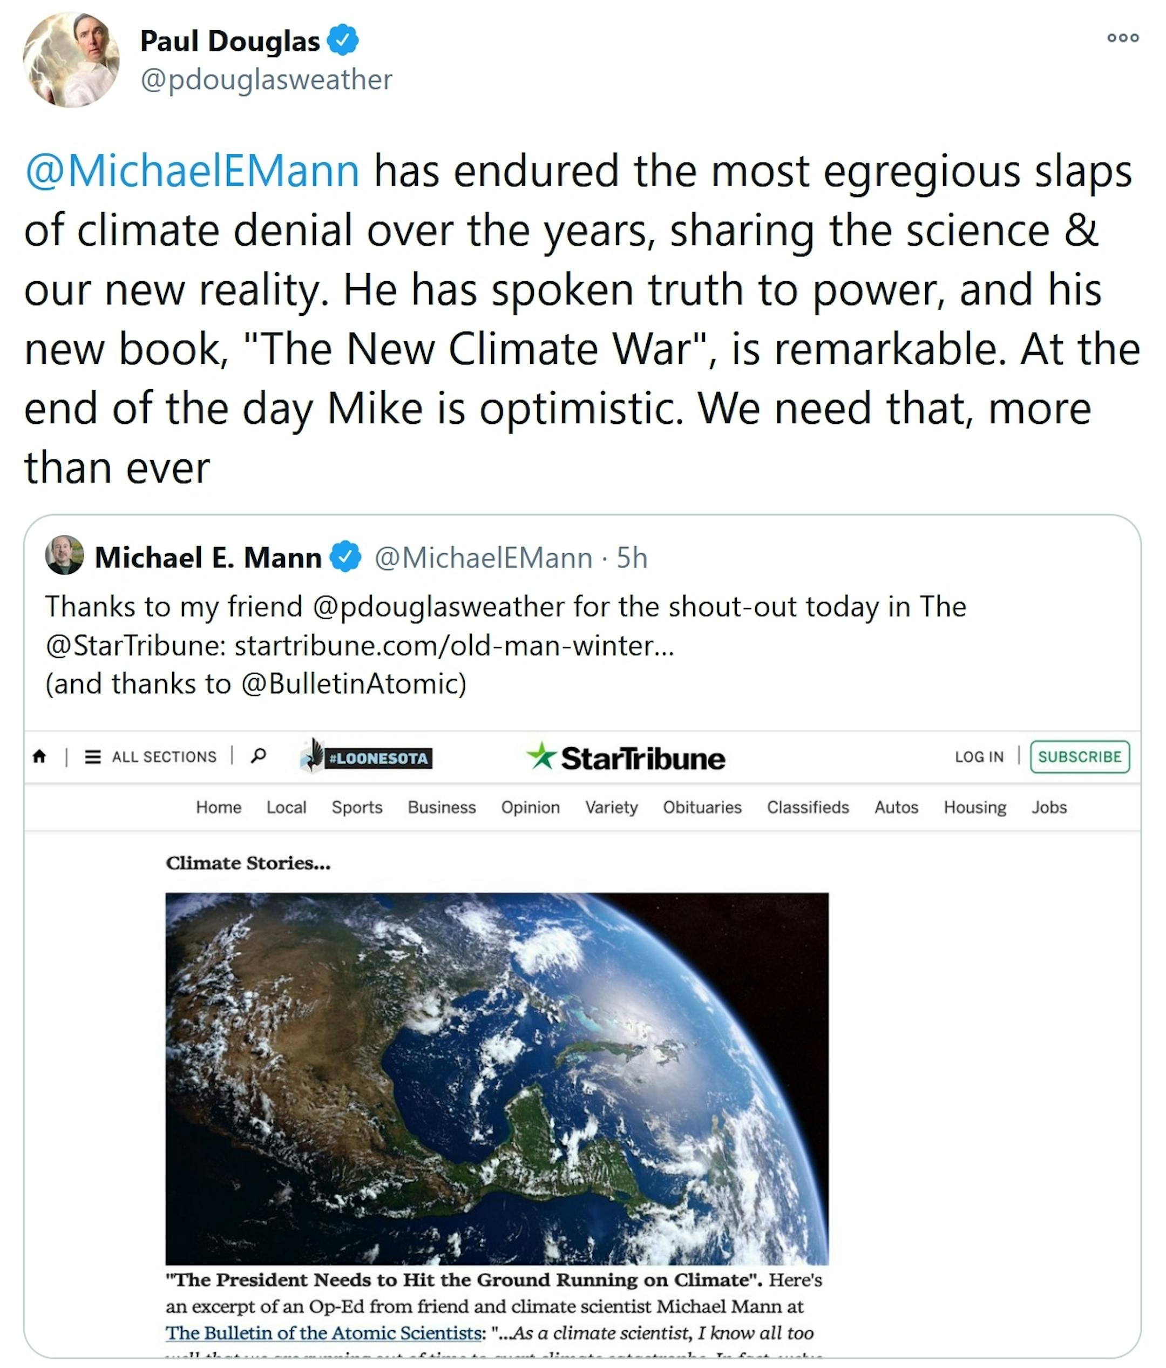This screenshot has width=1166, height=1368.
Task: Open the Sports section tab
Action: pos(356,807)
